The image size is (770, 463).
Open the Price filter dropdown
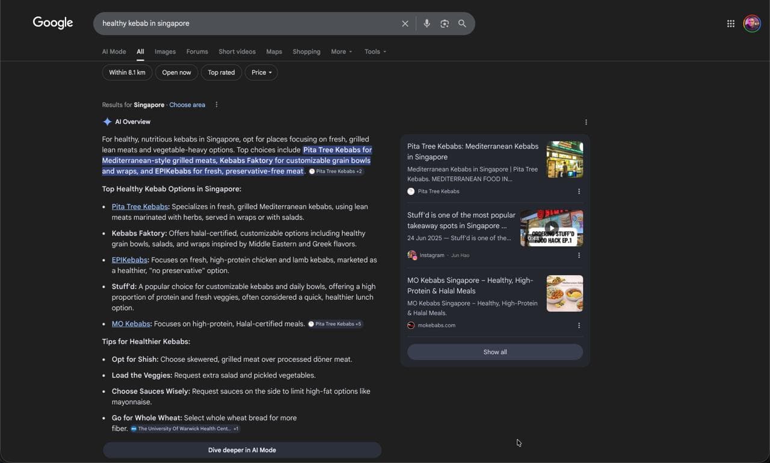tap(261, 72)
